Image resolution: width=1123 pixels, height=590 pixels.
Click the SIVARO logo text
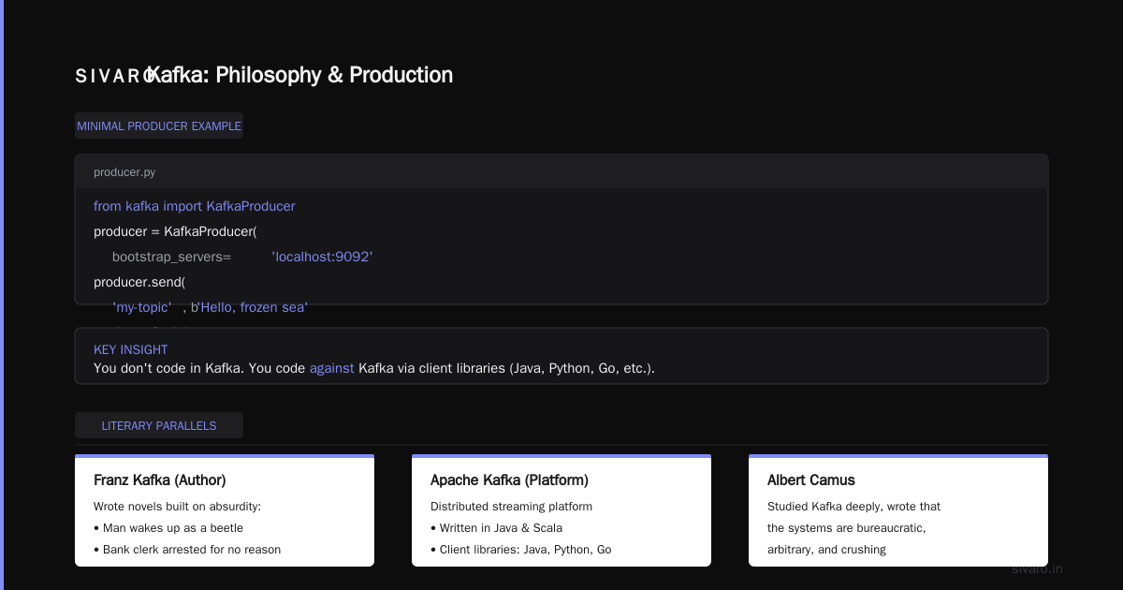coord(115,77)
